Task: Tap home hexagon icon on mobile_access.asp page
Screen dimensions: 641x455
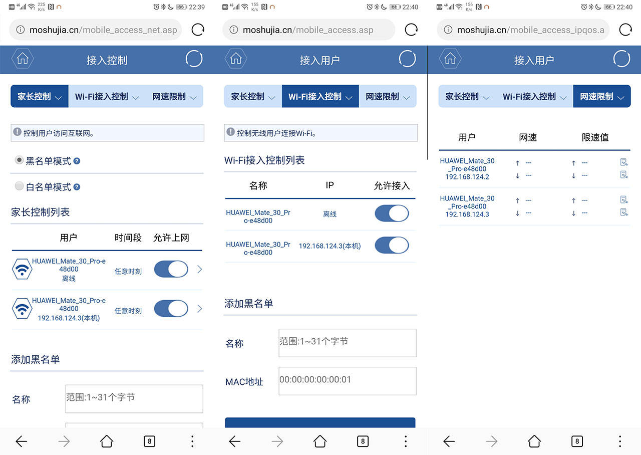Action: coord(236,59)
